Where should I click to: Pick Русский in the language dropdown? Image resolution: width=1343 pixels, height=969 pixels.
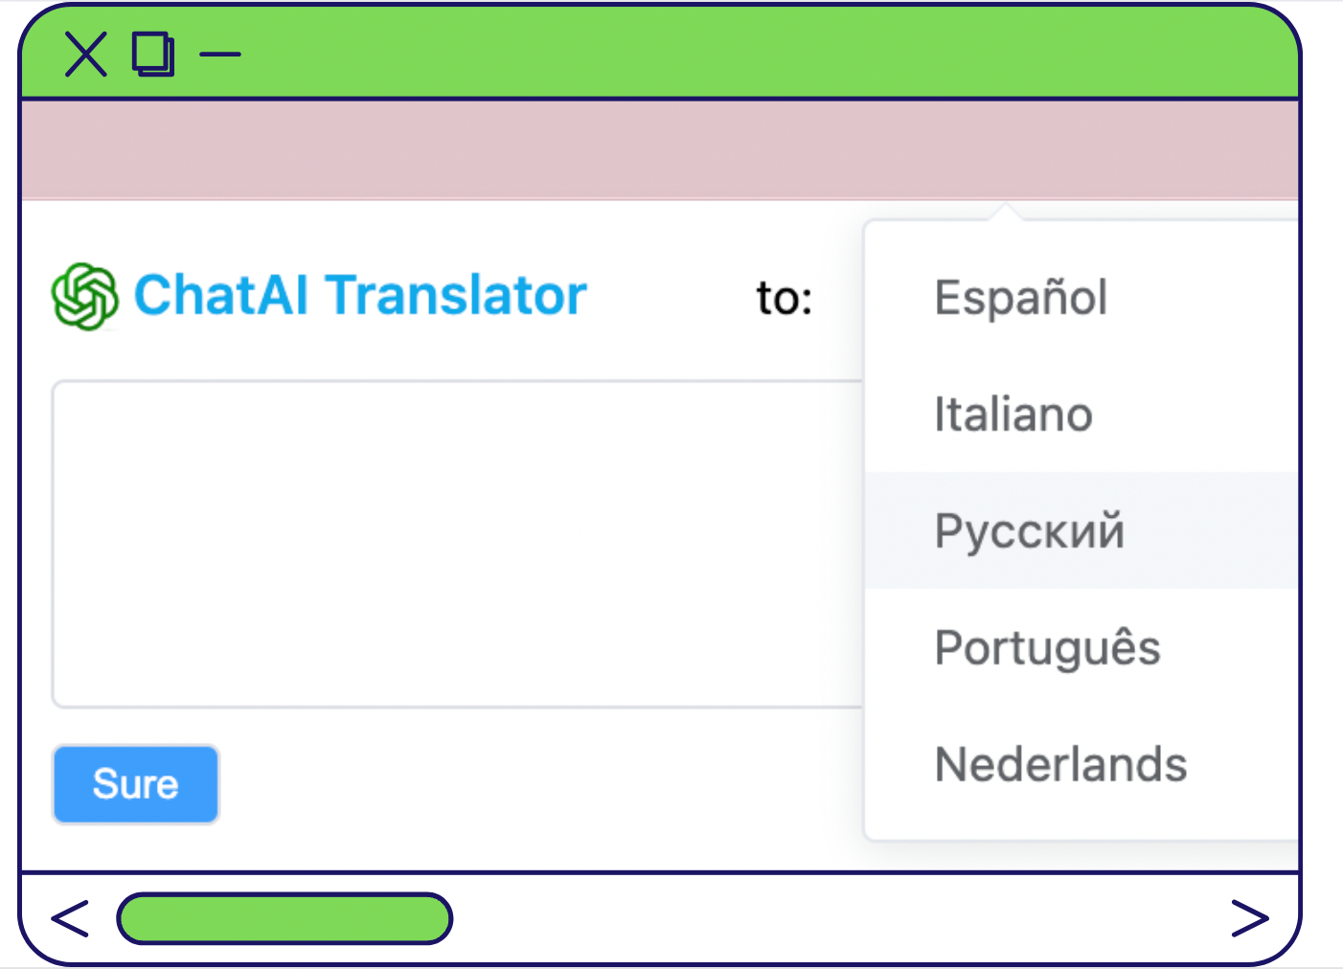[x=1030, y=531]
